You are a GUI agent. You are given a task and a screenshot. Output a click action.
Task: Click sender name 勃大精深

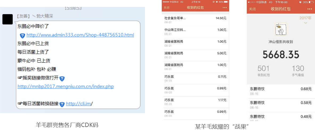[x=45, y=16]
